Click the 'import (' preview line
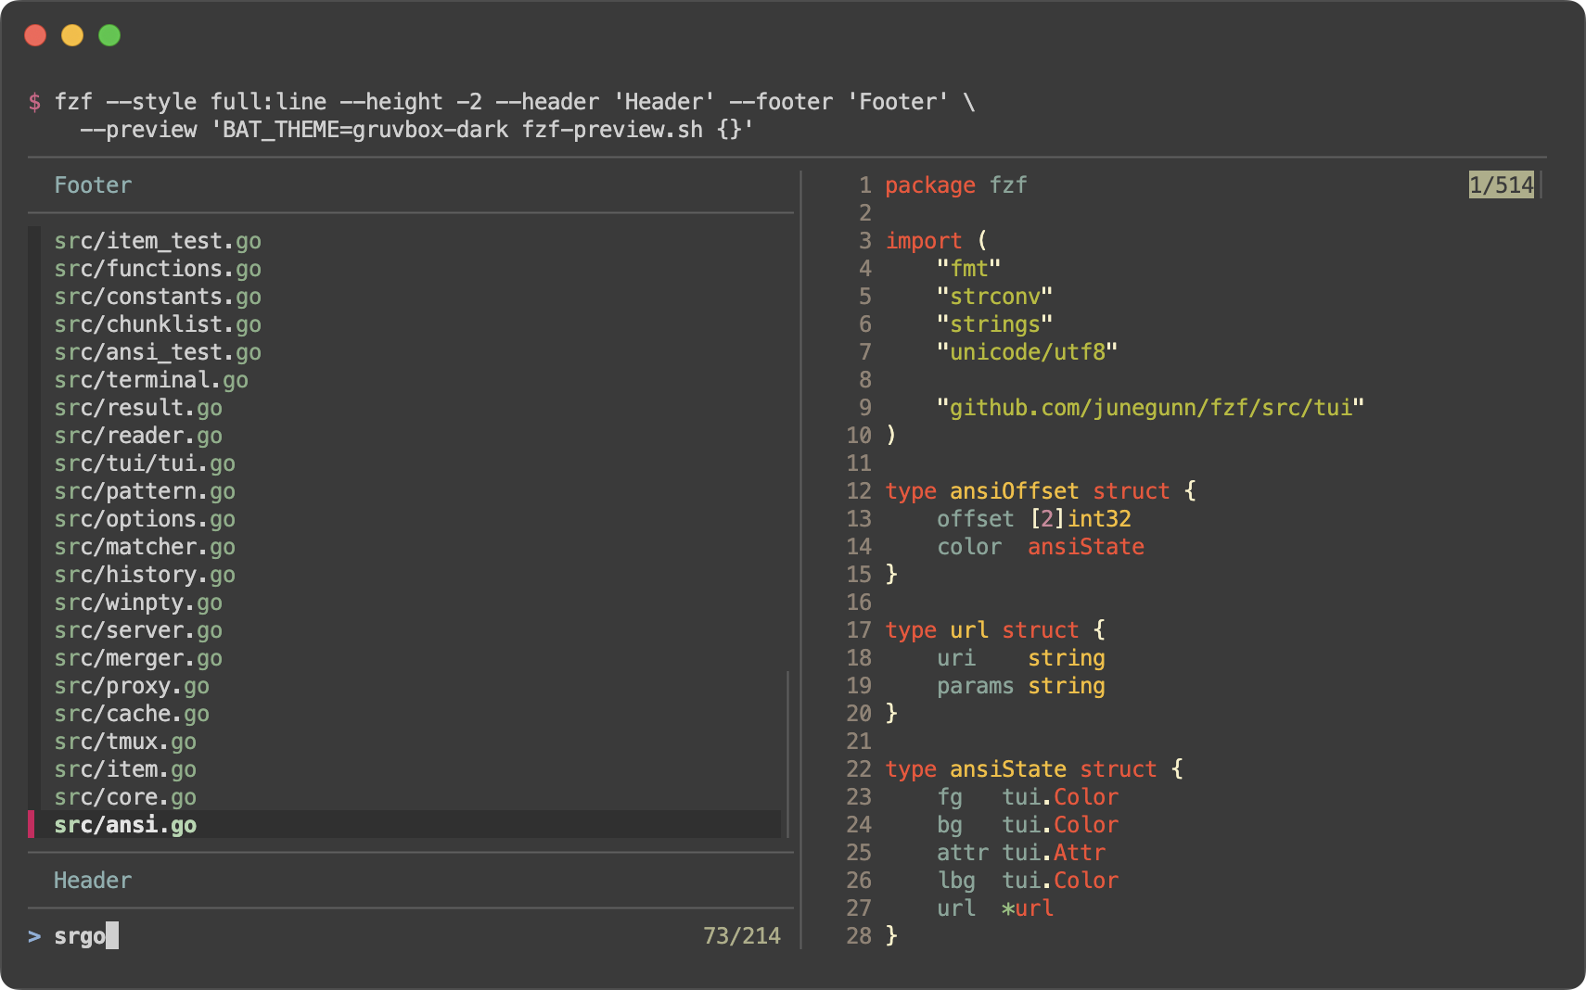 coord(937,241)
